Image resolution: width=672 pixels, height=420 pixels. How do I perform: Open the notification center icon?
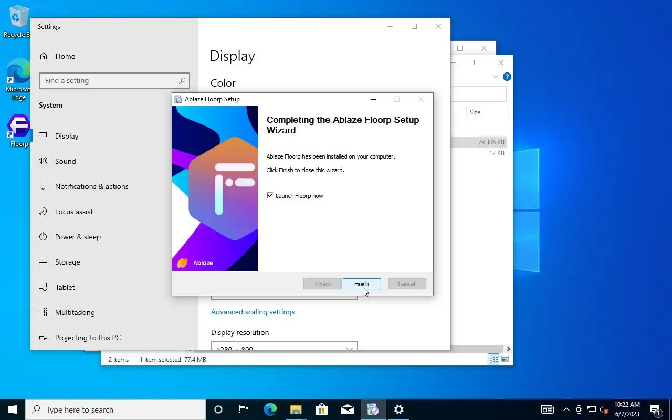point(655,409)
